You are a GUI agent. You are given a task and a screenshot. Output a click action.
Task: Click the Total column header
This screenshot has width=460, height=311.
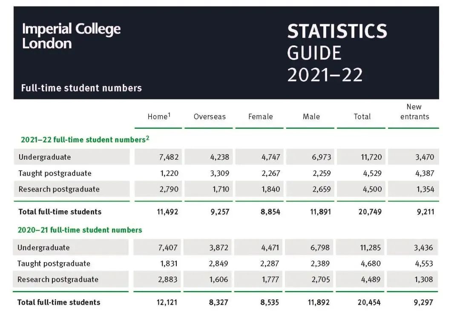coord(362,116)
